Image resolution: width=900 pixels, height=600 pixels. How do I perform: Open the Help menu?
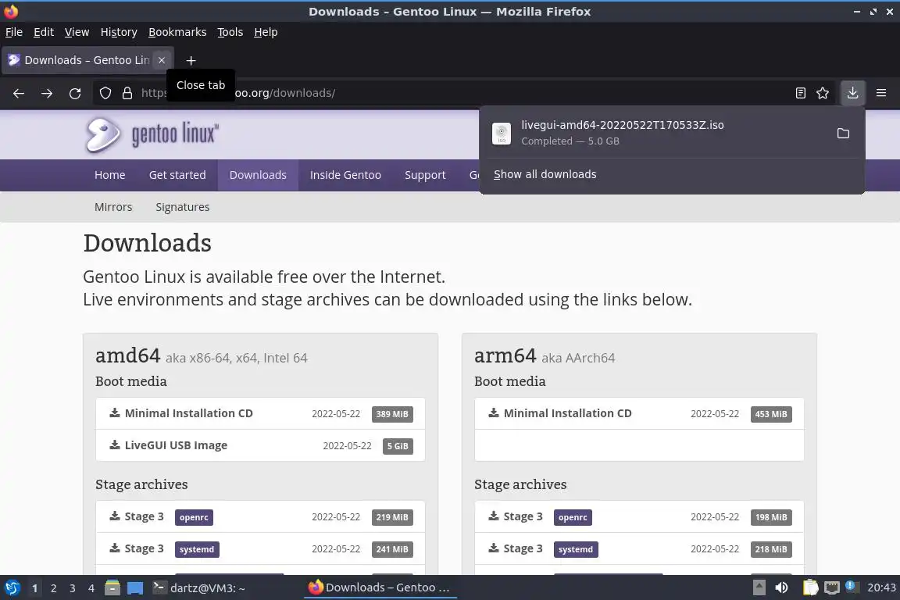(x=266, y=32)
